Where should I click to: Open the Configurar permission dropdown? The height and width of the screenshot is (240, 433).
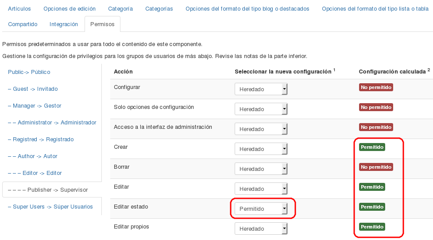click(x=261, y=89)
